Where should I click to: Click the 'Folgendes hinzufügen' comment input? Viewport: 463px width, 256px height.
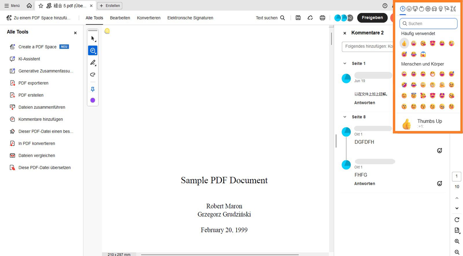point(368,47)
